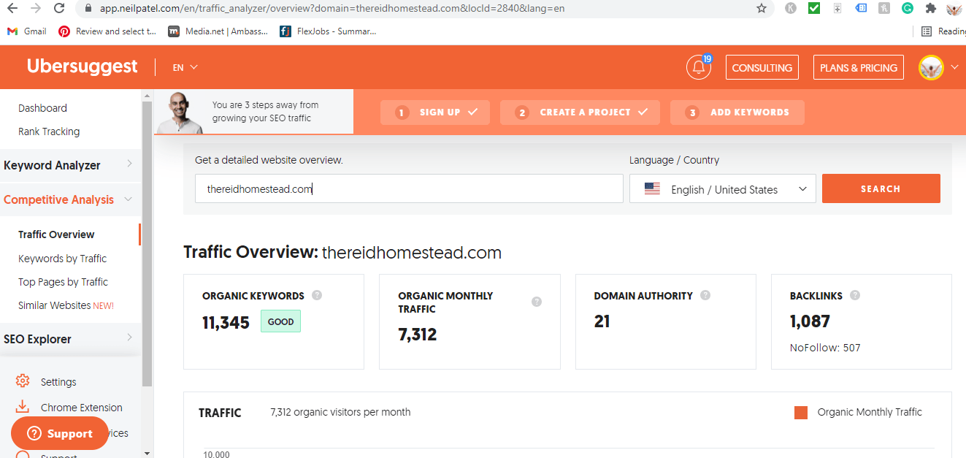
Task: Click the orange SEARCH button
Action: tap(881, 188)
